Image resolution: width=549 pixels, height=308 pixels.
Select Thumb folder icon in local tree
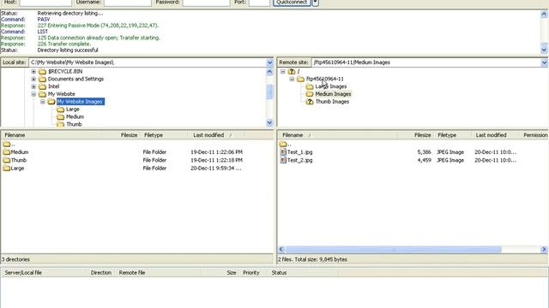pos(60,124)
